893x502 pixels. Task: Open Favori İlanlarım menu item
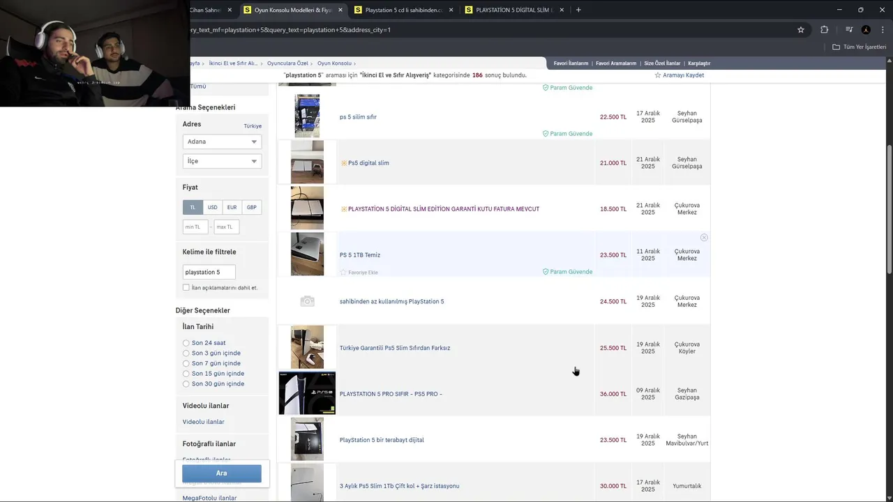click(571, 63)
